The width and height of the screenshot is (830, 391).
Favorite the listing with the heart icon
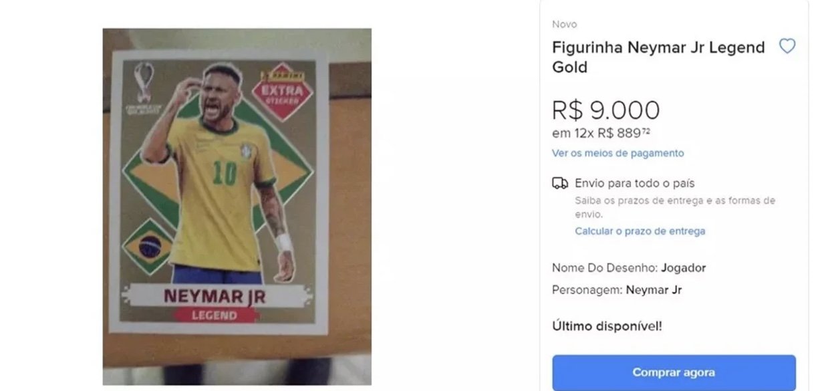(x=787, y=46)
